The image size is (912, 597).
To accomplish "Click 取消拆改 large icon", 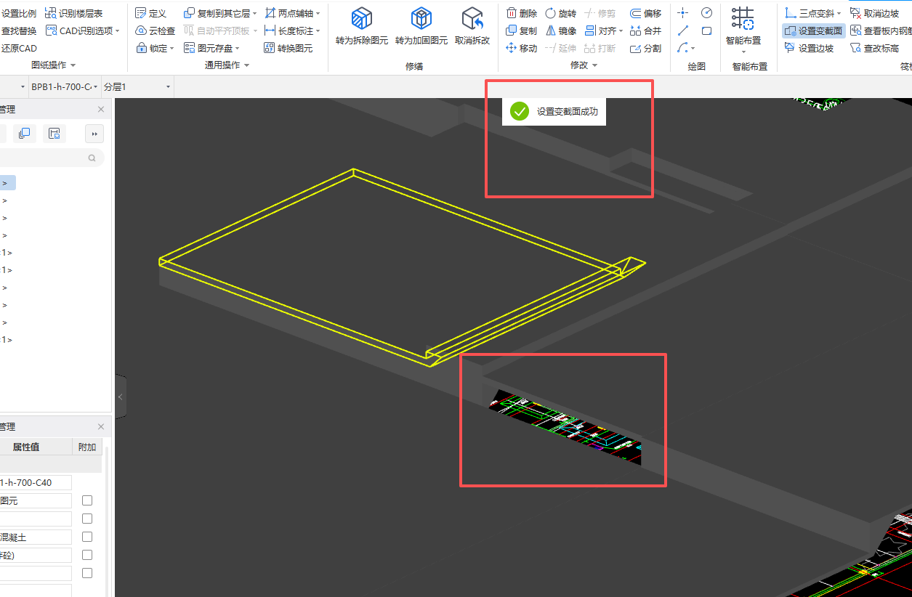I will coord(472,26).
